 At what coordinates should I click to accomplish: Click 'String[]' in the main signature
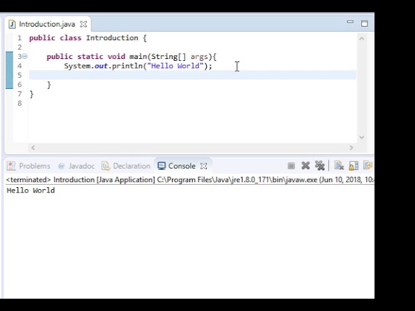click(169, 56)
